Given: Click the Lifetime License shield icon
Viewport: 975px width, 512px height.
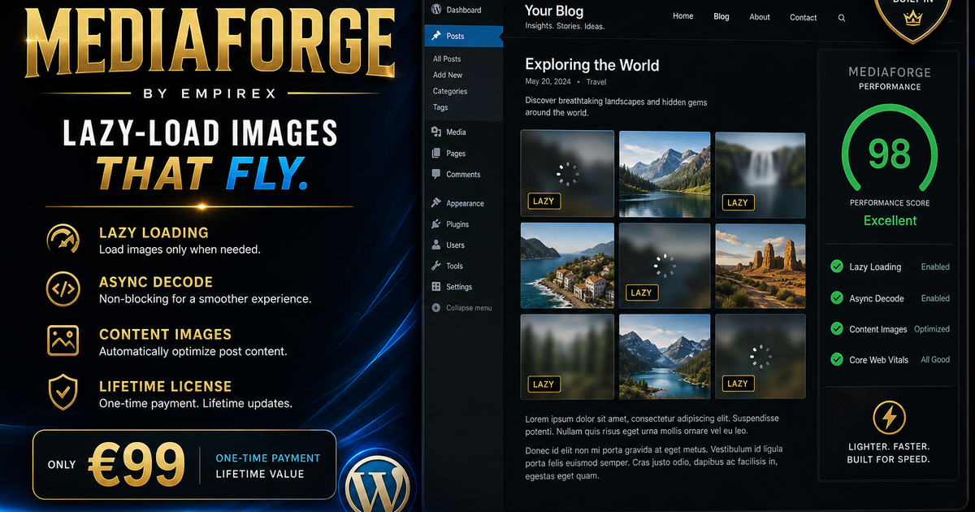Looking at the screenshot, I should point(63,393).
